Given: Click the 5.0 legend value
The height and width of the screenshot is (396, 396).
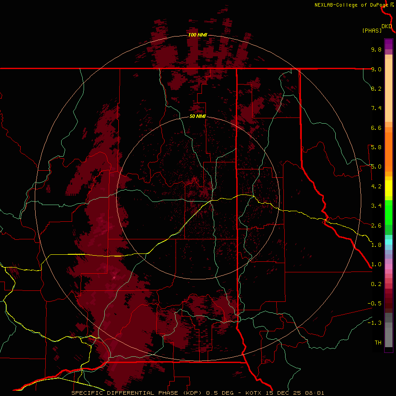Looking at the screenshot, I should (x=376, y=167).
